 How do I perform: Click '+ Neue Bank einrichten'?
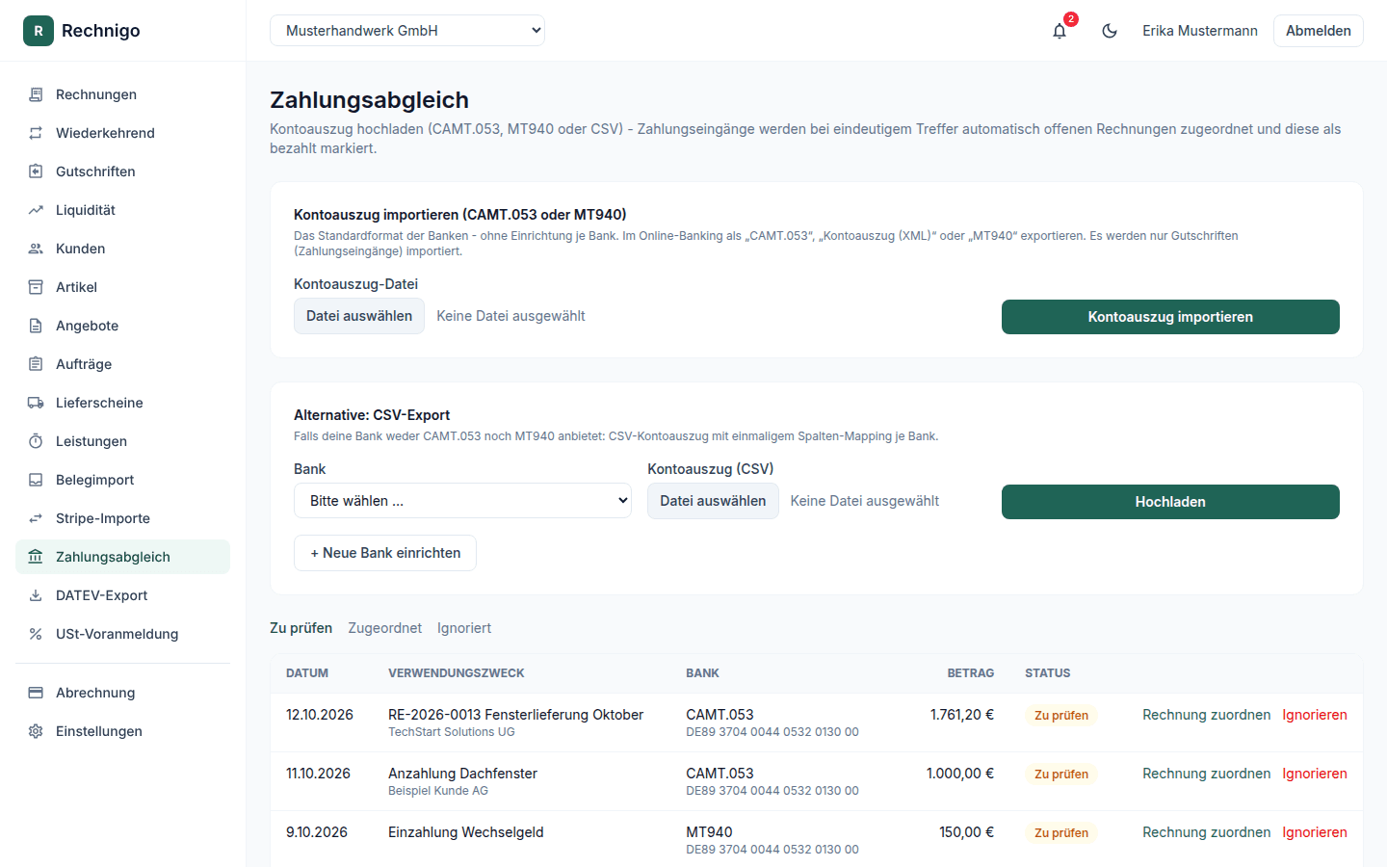pyautogui.click(x=385, y=553)
